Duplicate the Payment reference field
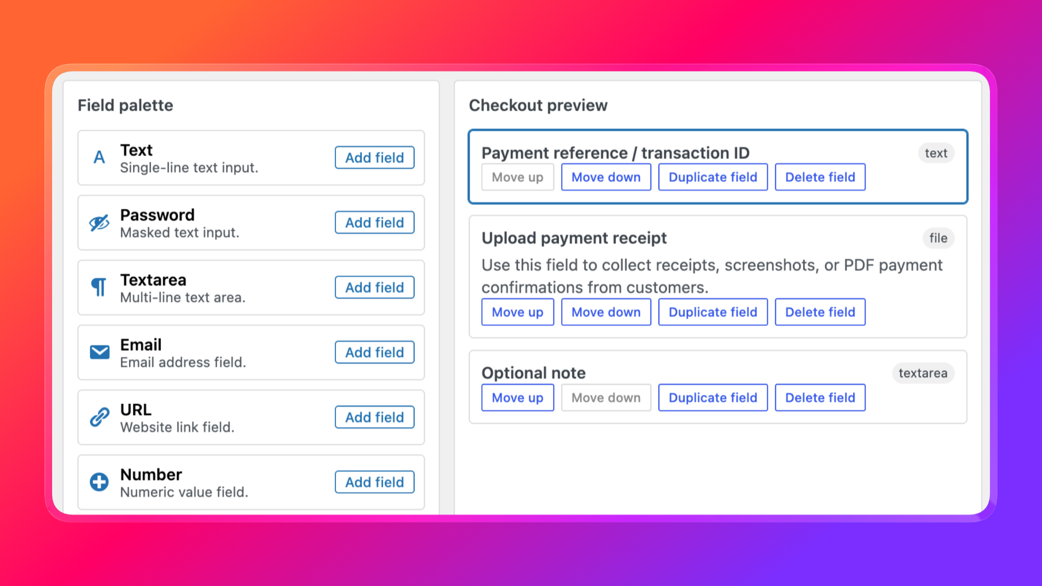This screenshot has width=1042, height=586. 713,177
